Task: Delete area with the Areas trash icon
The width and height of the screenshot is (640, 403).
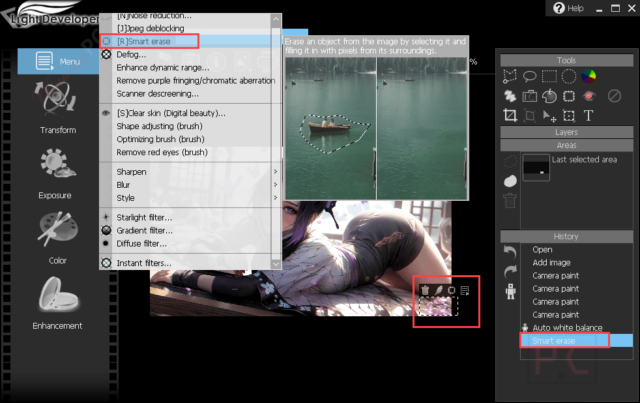Action: 510,200
